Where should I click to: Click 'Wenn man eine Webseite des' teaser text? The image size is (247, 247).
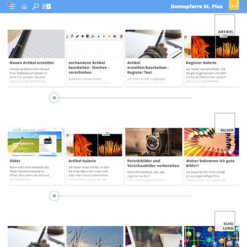click(x=29, y=167)
